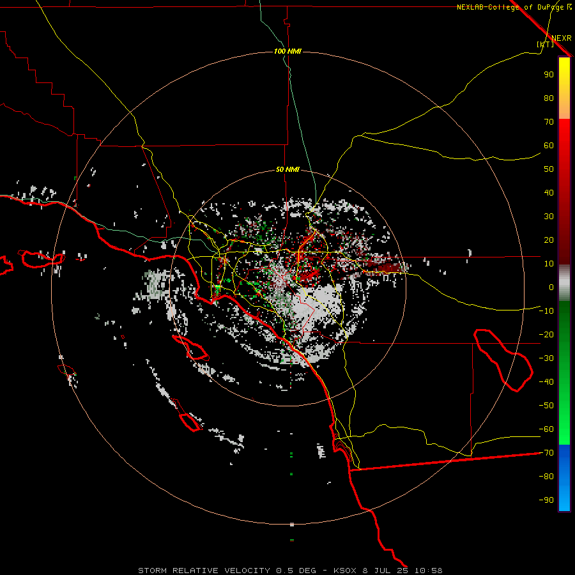
Task: Click the positive 20 knot scale label
Action: pyautogui.click(x=549, y=240)
